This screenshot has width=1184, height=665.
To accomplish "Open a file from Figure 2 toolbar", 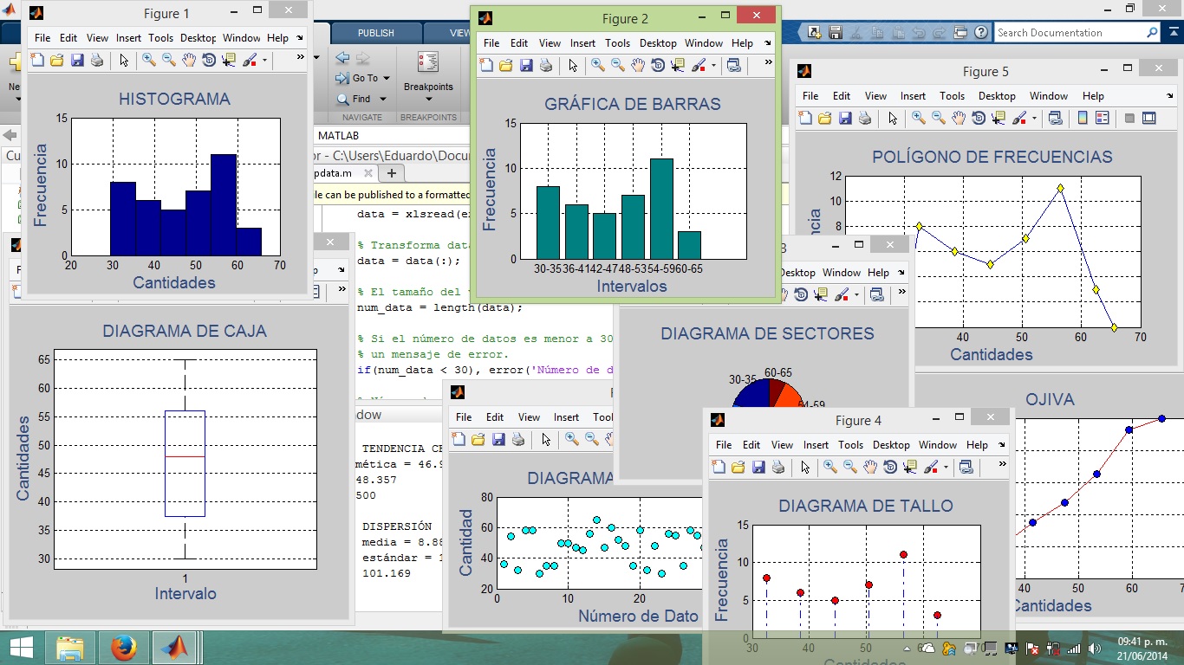I will 506,66.
